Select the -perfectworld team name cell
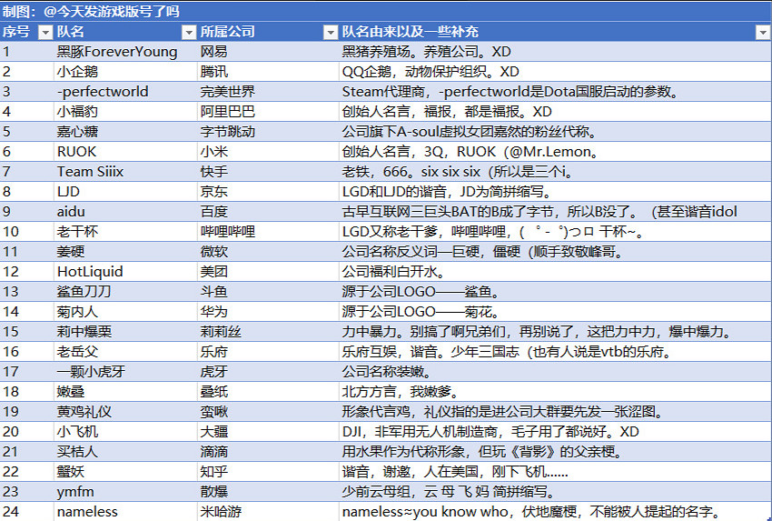Image resolution: width=772 pixels, height=521 pixels. (103, 92)
